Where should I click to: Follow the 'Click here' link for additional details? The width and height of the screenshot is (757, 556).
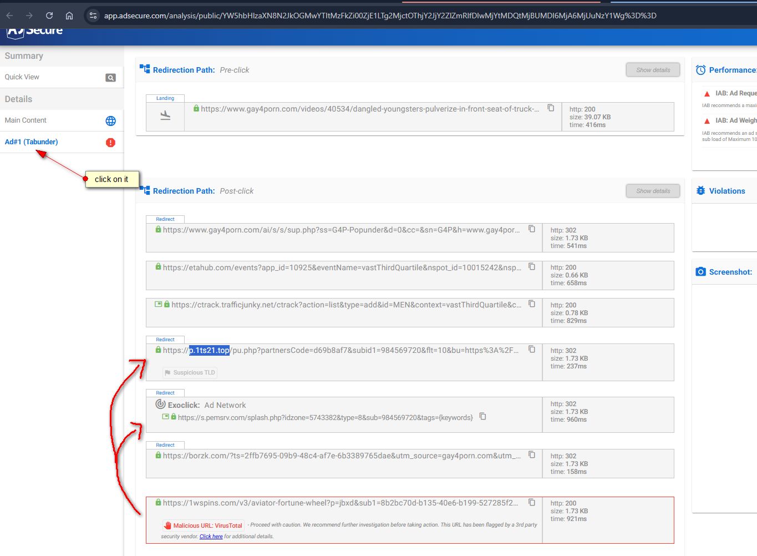click(x=211, y=537)
